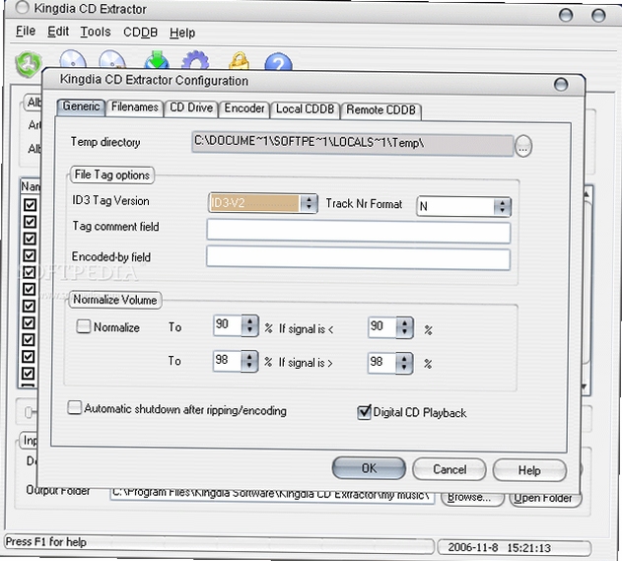Image resolution: width=622 pixels, height=561 pixels.
Task: Switch to the Local CDDB tab
Action: pos(305,109)
